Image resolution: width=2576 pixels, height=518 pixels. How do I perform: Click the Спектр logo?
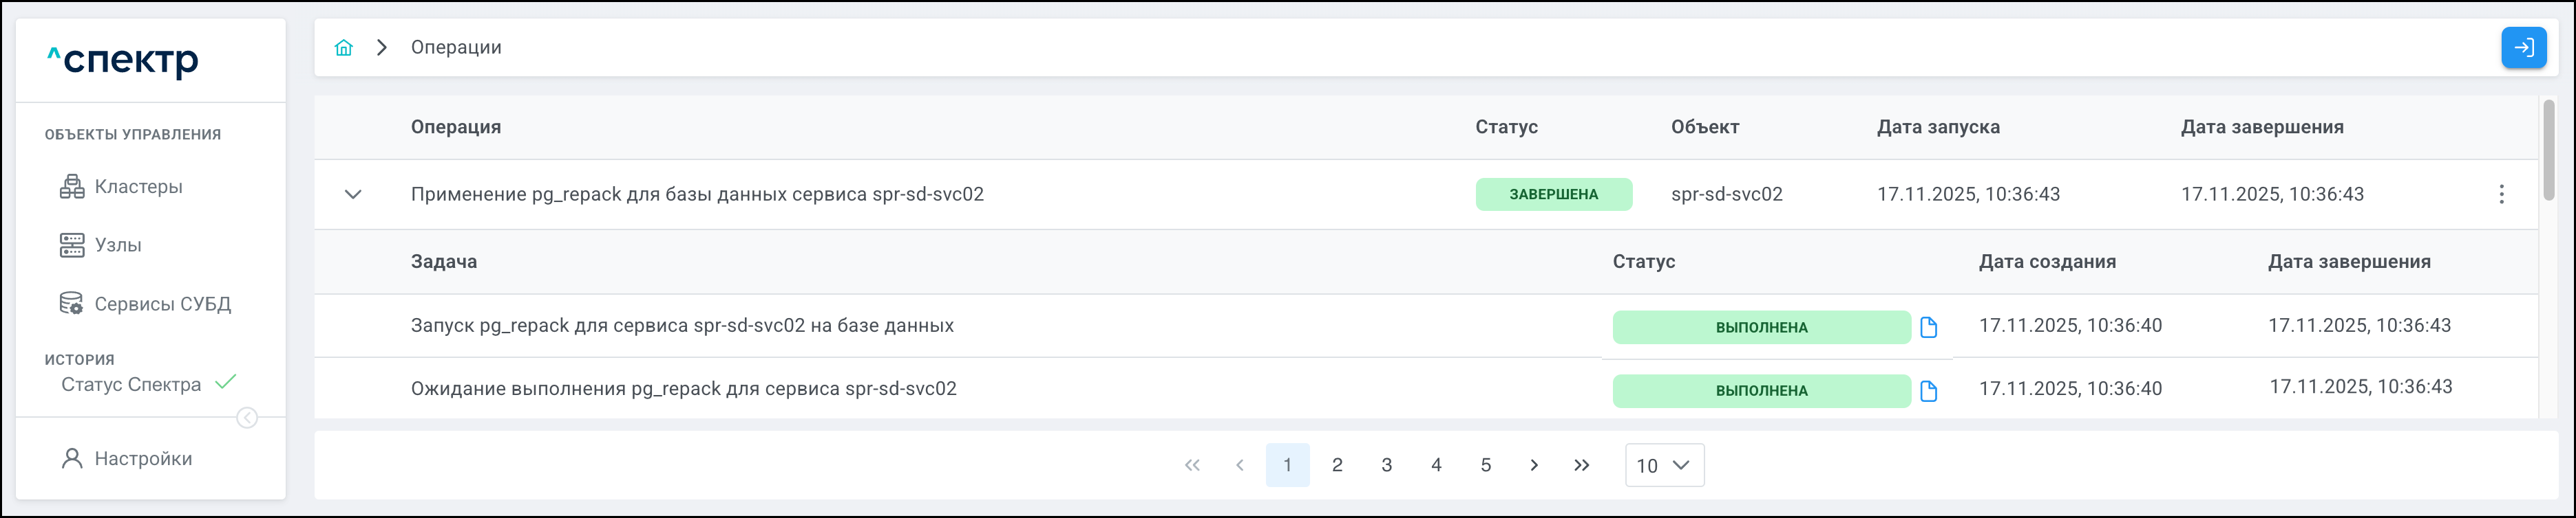(123, 60)
